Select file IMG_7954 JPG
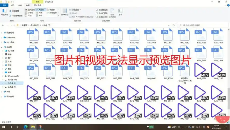 tap(218, 36)
